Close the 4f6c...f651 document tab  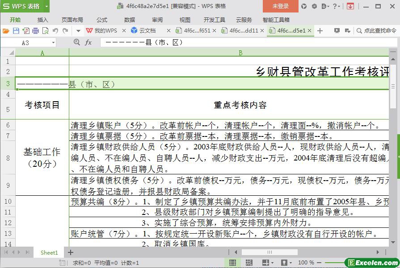point(214,31)
